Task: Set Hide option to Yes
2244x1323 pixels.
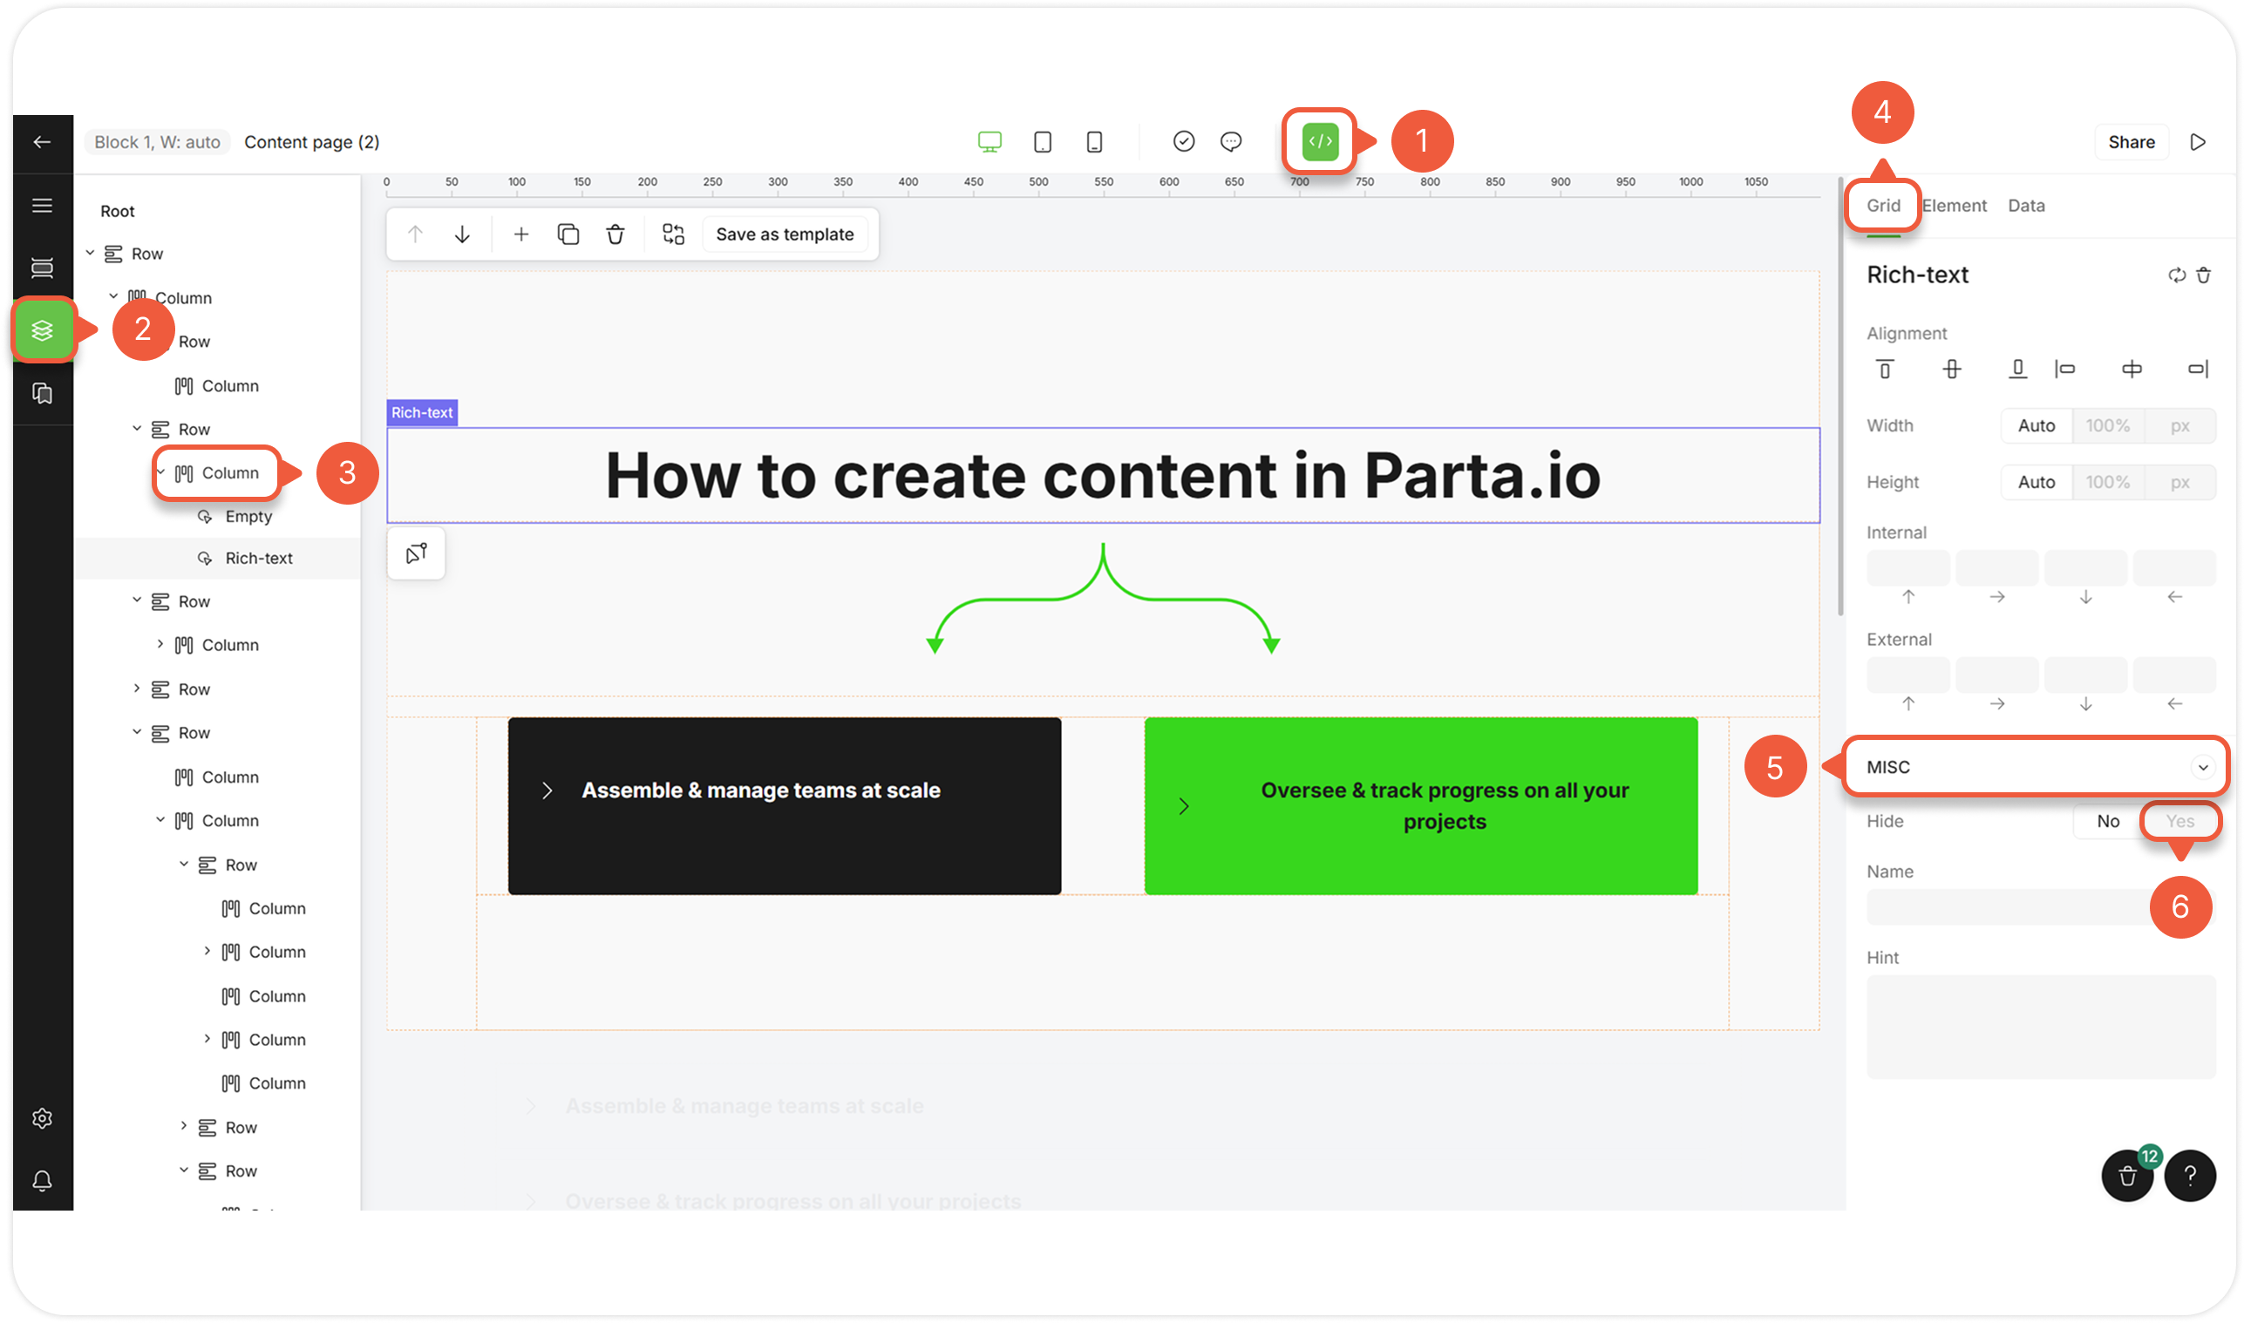Action: click(x=2179, y=821)
